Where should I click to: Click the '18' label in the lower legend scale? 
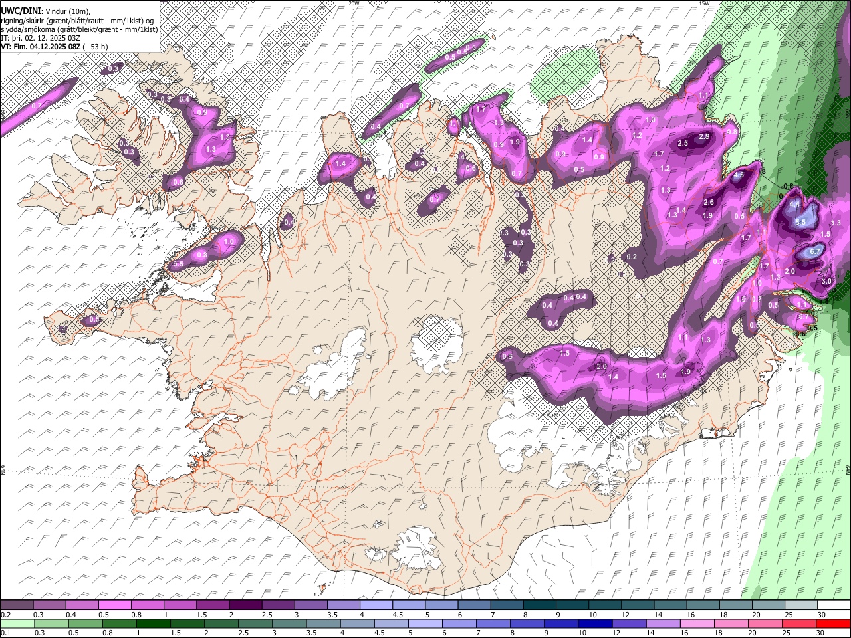tap(719, 633)
